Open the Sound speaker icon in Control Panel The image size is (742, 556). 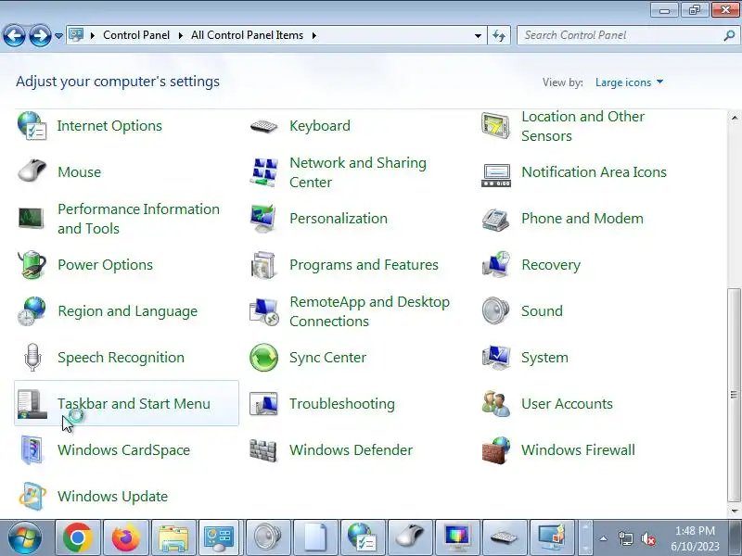[x=495, y=310]
